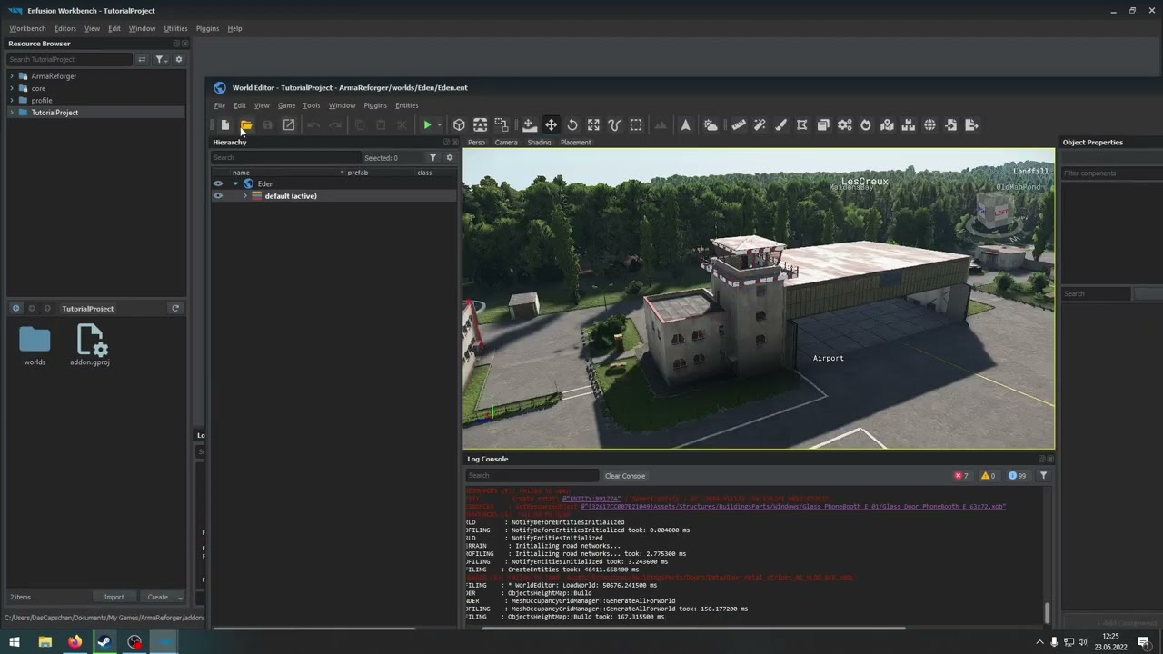
Task: Start play mode with the green arrow
Action: point(427,125)
